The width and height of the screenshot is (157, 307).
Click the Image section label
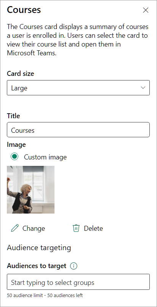[16, 145]
